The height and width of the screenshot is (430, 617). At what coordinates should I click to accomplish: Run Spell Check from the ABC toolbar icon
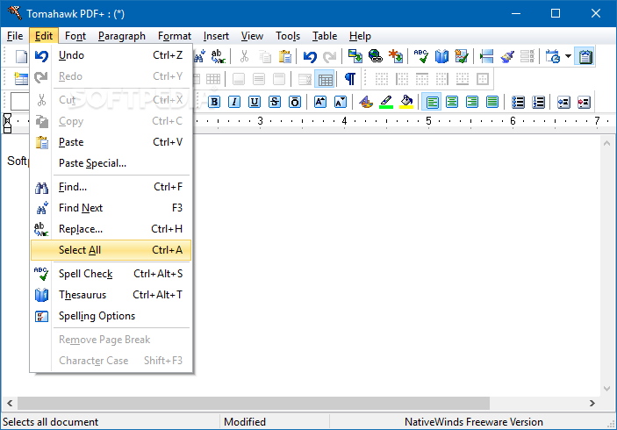pyautogui.click(x=421, y=56)
